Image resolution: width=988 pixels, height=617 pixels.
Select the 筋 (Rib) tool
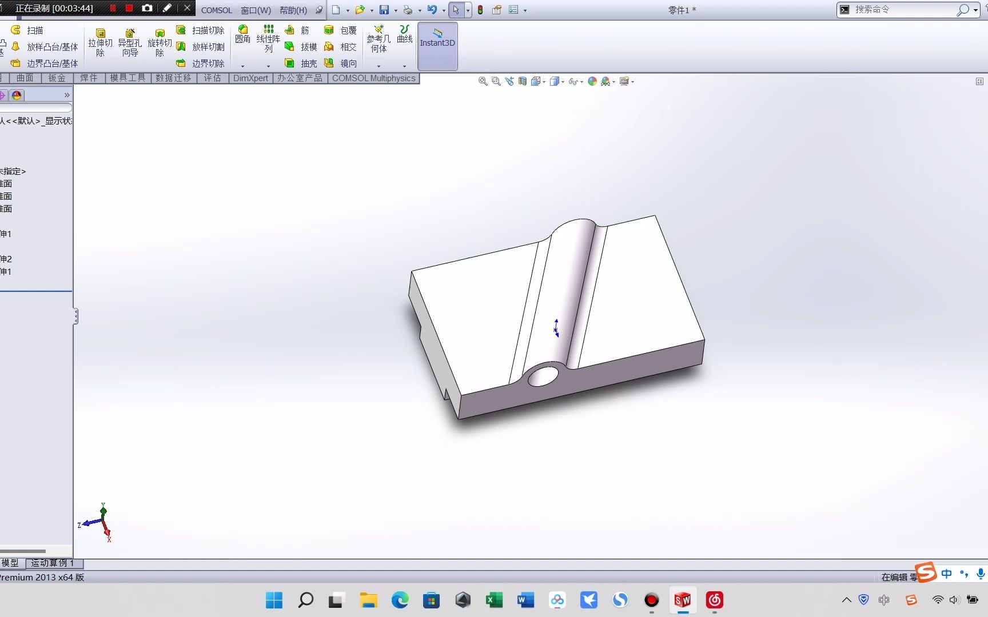tap(298, 30)
